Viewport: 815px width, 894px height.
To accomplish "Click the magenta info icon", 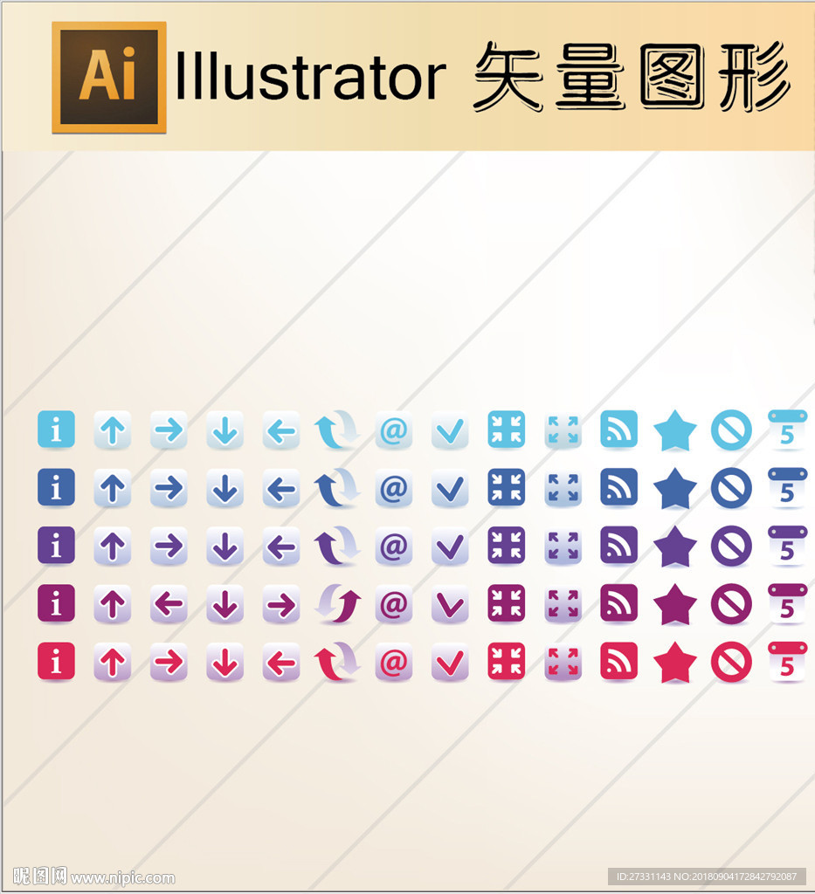I will (x=56, y=604).
